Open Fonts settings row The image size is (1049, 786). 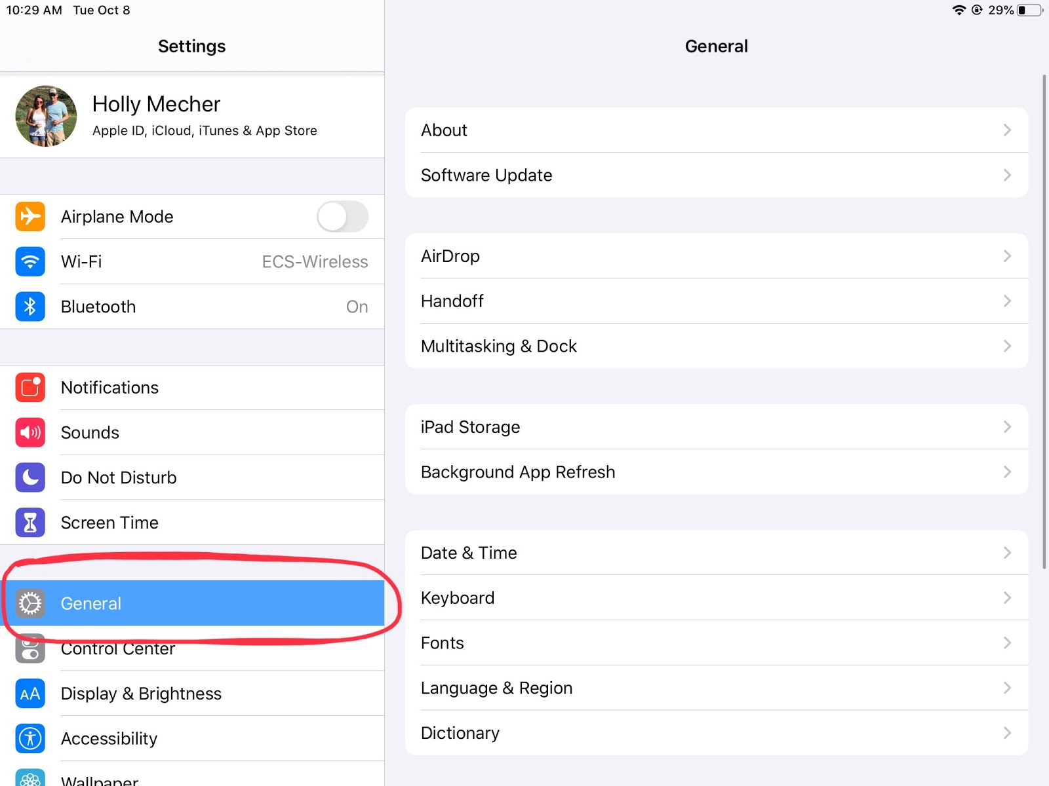pos(717,643)
